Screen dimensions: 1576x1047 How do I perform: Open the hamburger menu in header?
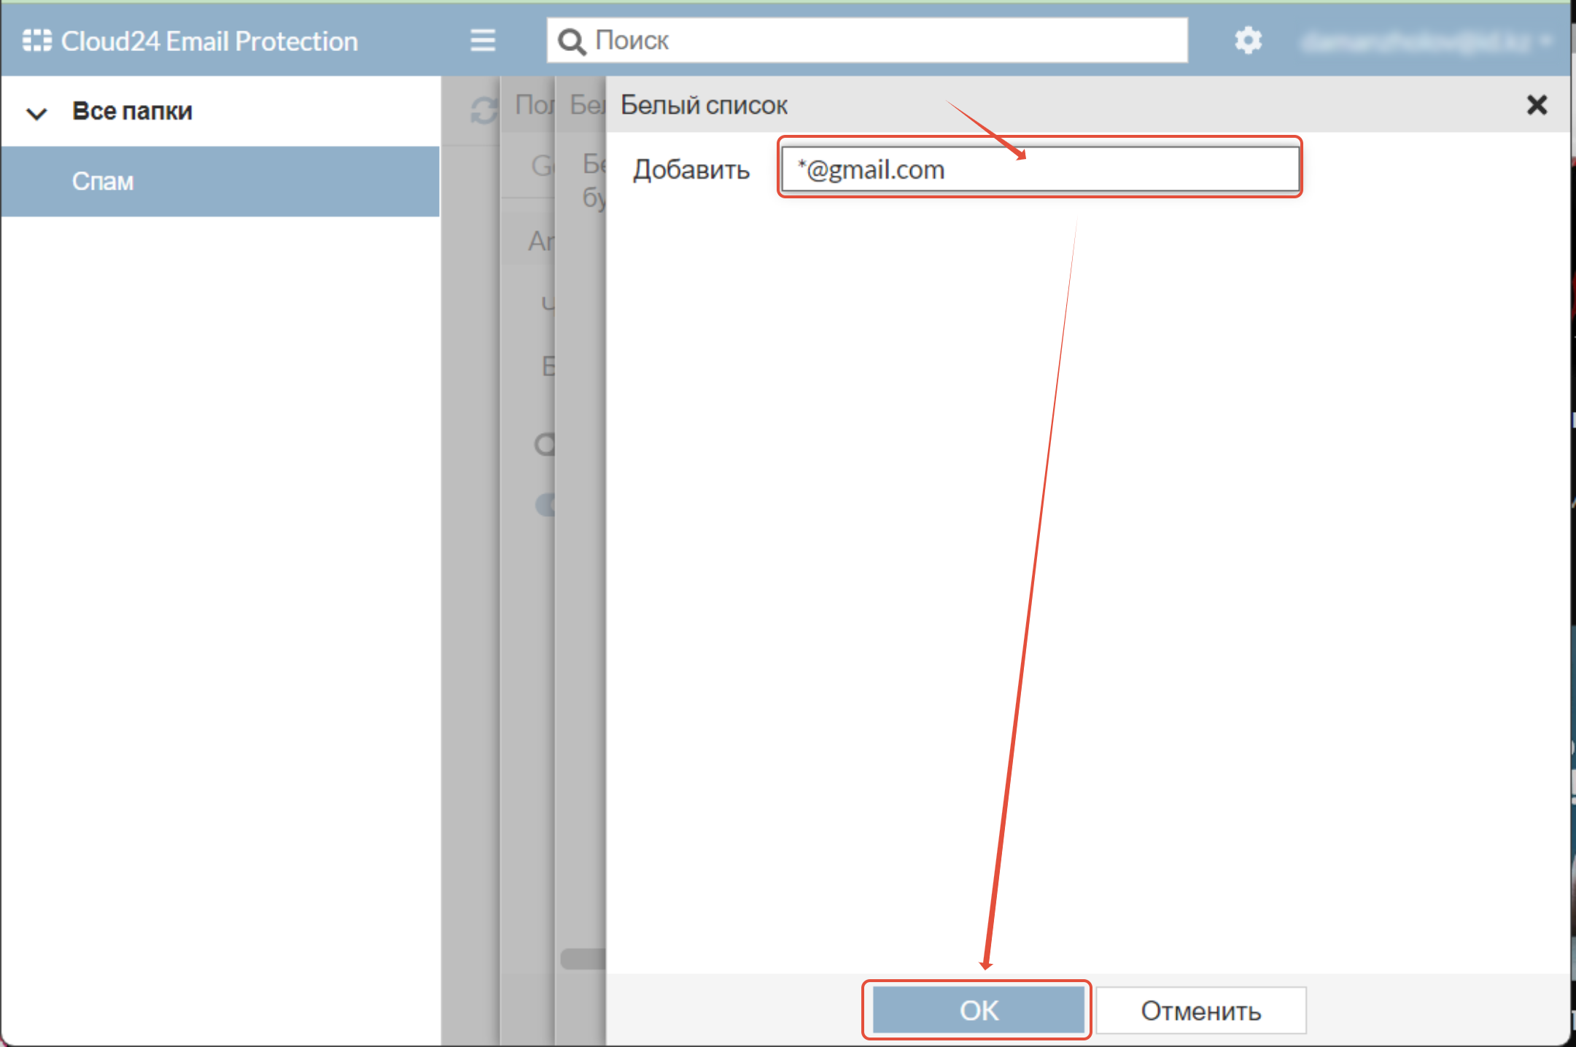(x=482, y=40)
